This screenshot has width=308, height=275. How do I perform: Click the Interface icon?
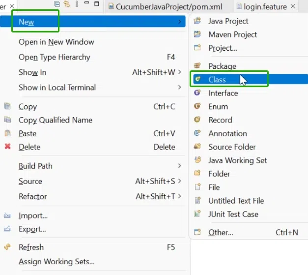click(x=197, y=93)
